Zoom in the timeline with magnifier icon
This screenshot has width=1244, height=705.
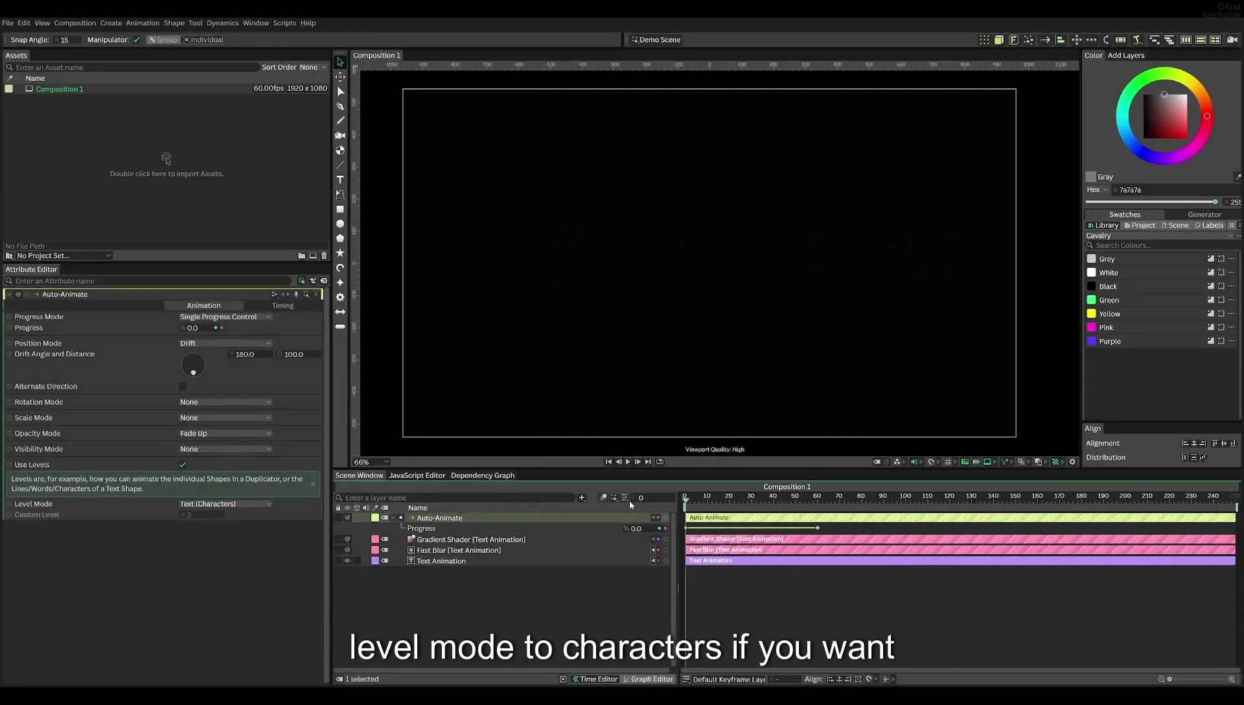(1231, 679)
